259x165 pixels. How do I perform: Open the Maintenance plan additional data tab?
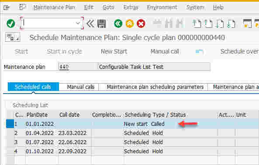pos(233,87)
